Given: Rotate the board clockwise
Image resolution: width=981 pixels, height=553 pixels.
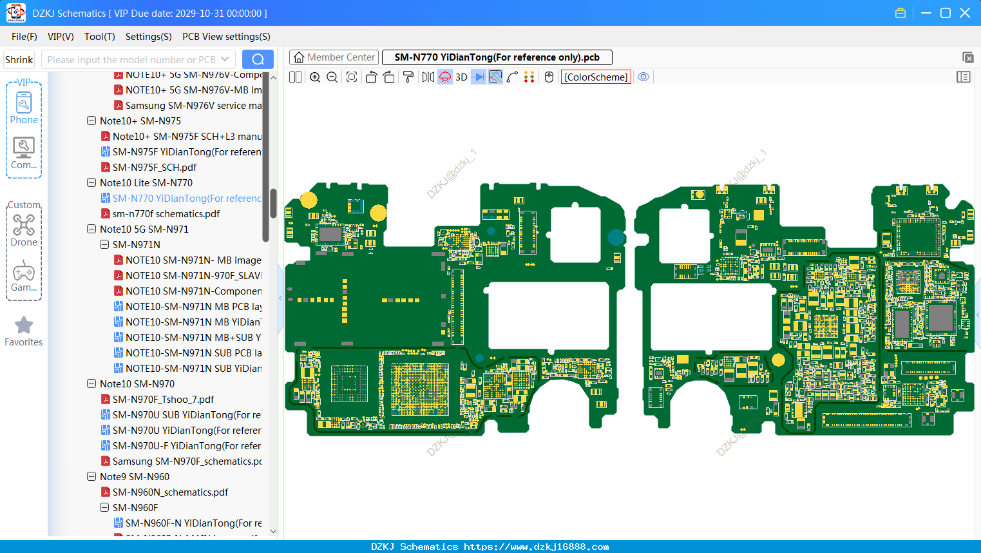Looking at the screenshot, I should pos(388,77).
